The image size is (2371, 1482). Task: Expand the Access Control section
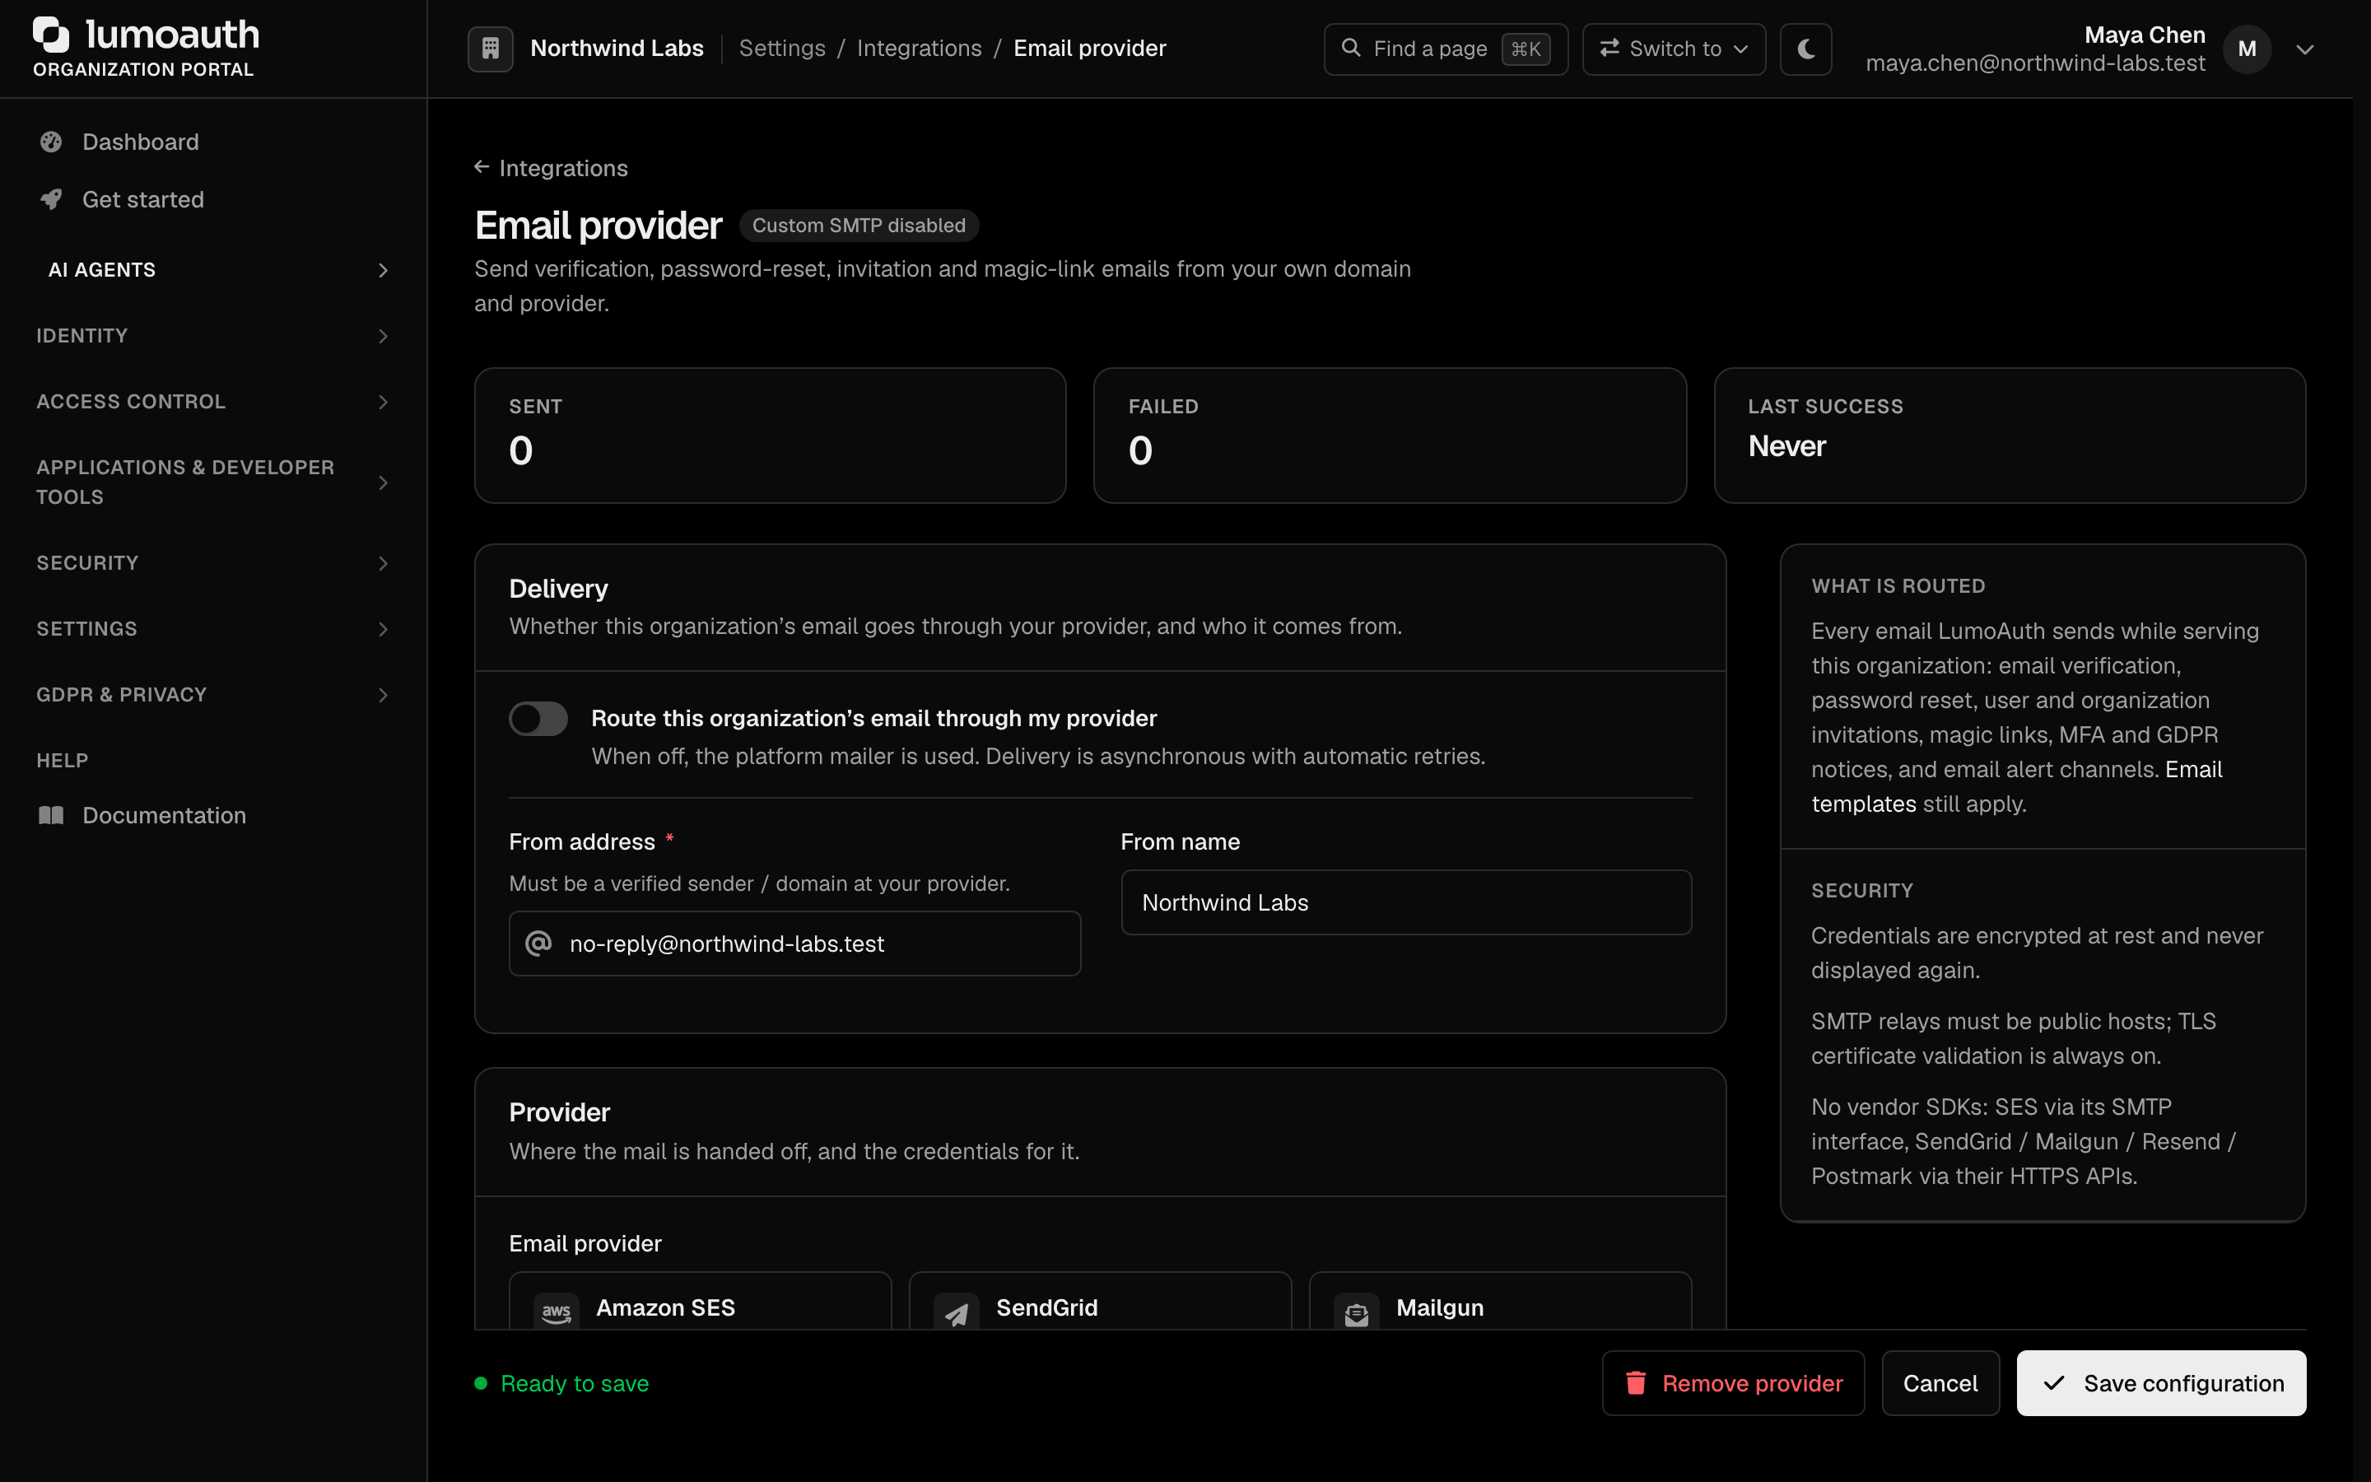tap(212, 402)
